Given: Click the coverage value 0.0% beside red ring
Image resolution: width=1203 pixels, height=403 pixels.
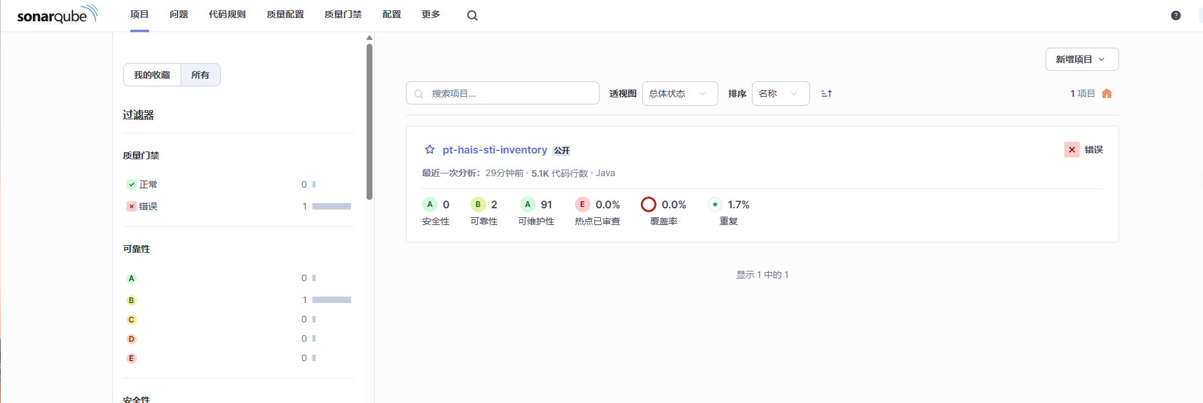Looking at the screenshot, I should click(x=674, y=204).
